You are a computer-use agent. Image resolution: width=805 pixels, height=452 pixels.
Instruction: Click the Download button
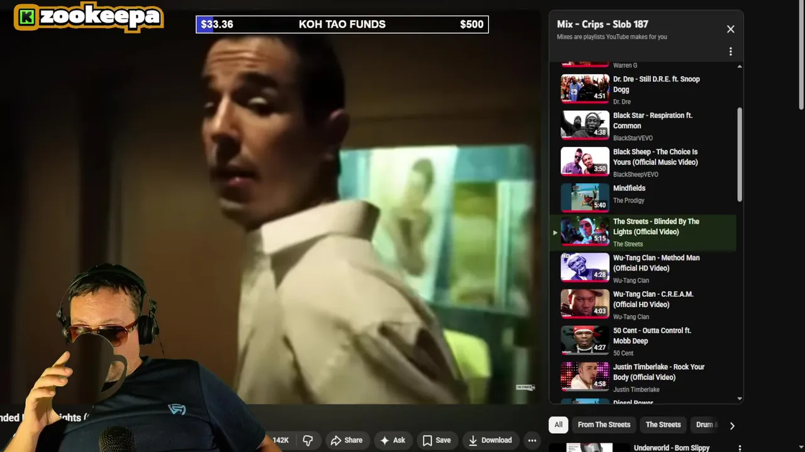coord(490,440)
